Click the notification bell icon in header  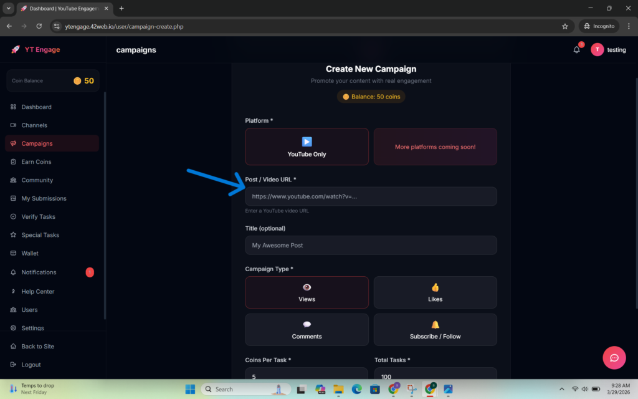(x=576, y=50)
